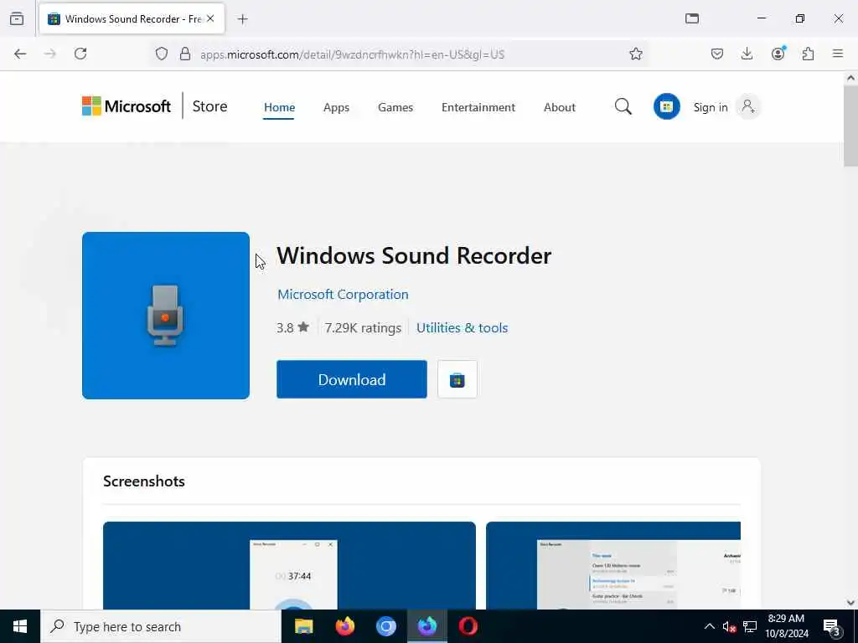858x643 pixels.
Task: Save page to Pocket
Action: tap(717, 54)
